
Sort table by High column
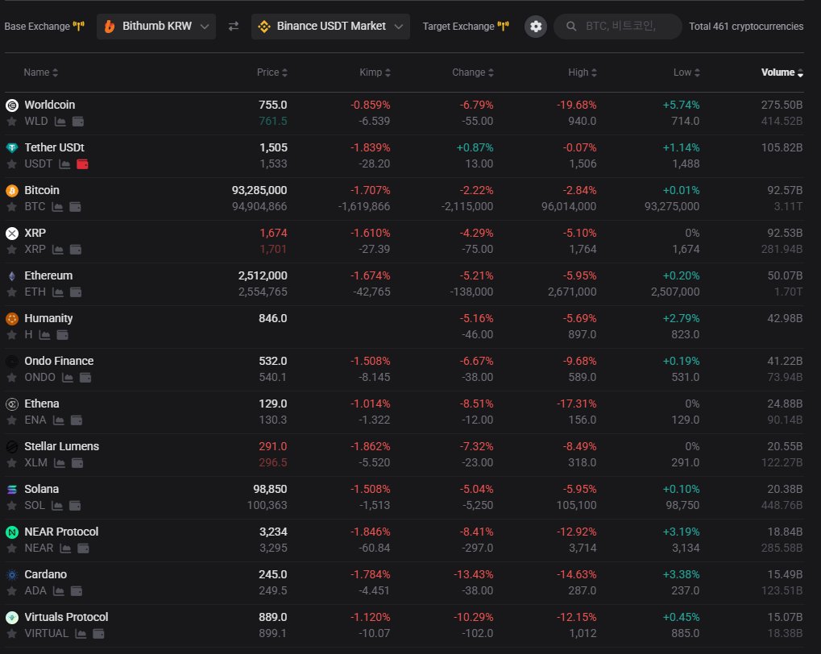click(583, 72)
